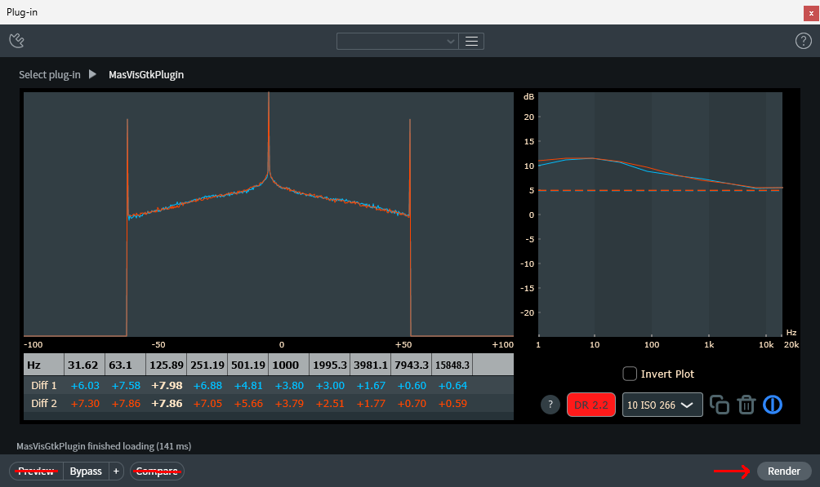This screenshot has width=820, height=487.
Task: Click Diff 1 value +3.00
Action: [330, 386]
